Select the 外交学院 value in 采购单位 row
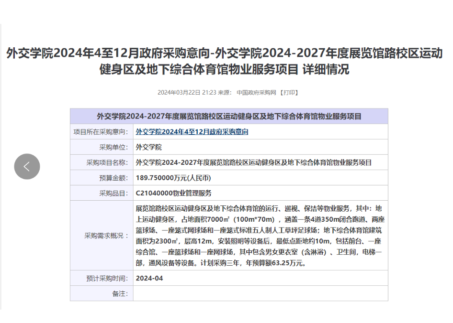 tap(149, 147)
